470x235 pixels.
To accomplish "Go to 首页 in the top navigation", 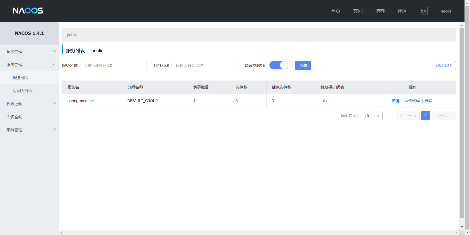I will coord(336,11).
